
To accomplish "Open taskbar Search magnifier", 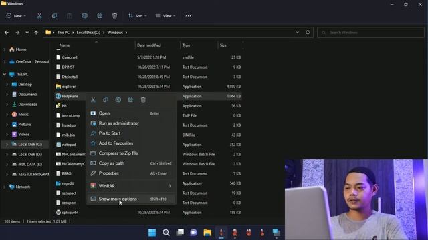I will (x=166, y=233).
